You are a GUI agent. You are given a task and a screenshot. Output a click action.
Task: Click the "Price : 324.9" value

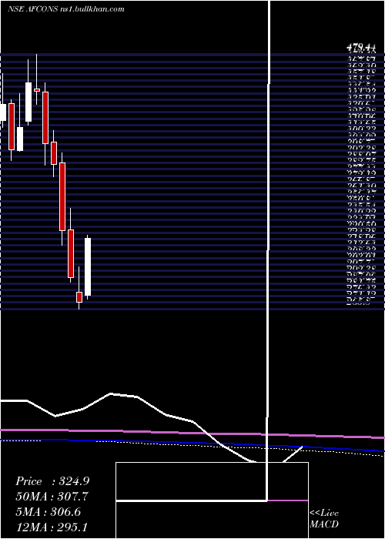coord(52,481)
